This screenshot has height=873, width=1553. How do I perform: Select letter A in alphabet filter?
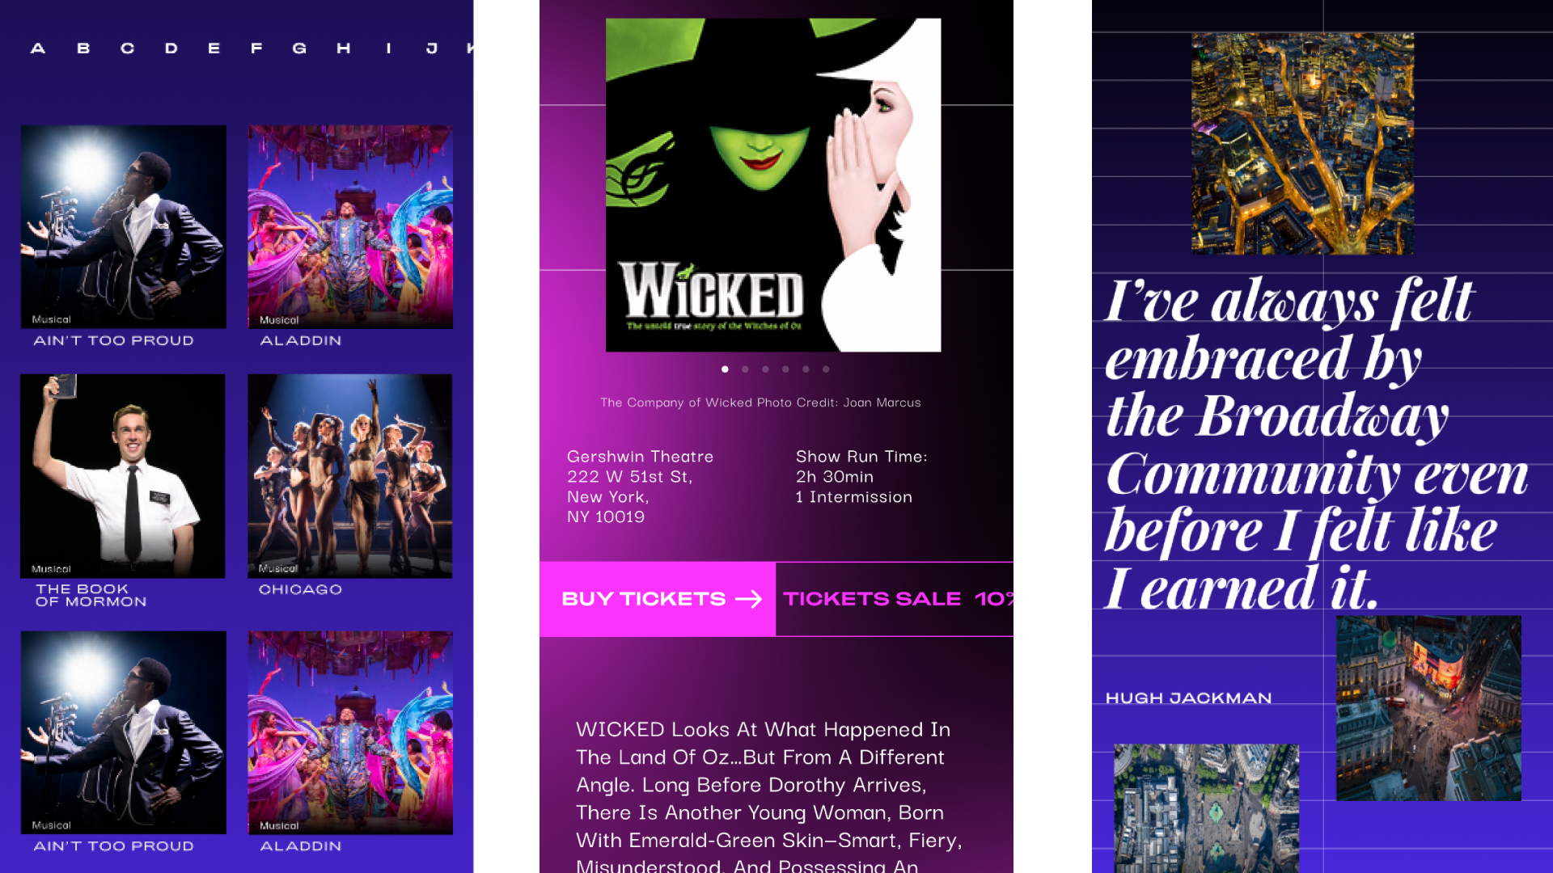click(38, 48)
